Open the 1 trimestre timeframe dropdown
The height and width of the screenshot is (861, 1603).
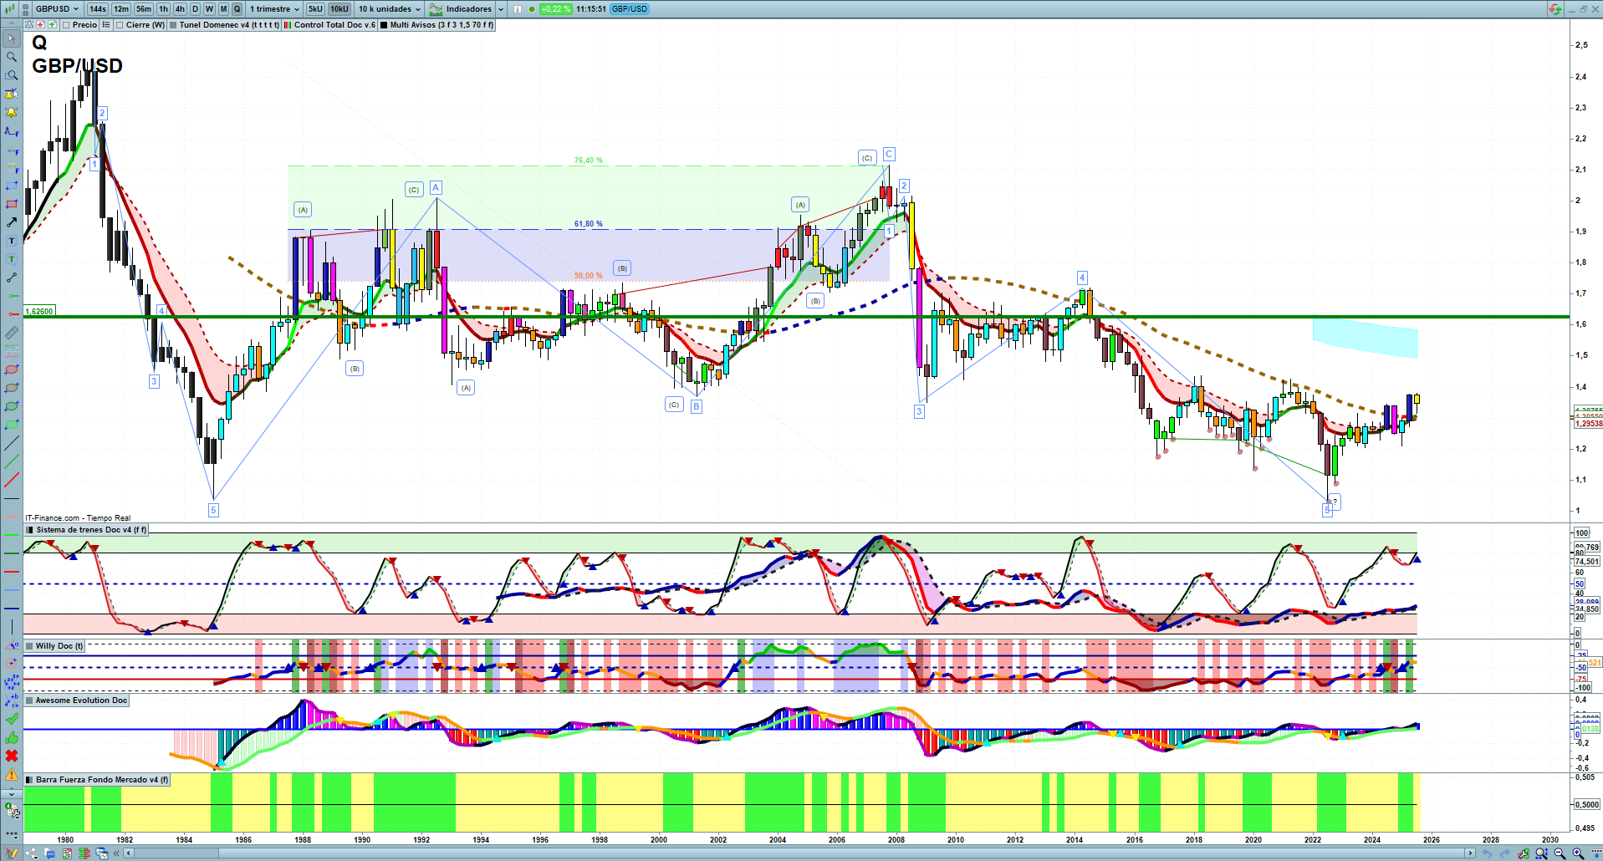pyautogui.click(x=273, y=9)
